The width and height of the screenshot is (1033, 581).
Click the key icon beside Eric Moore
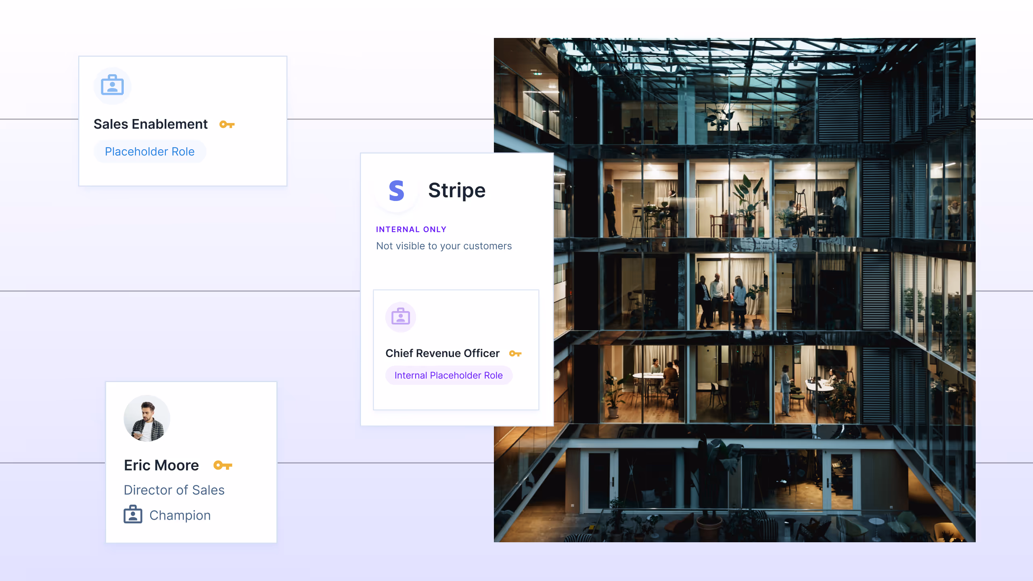(223, 465)
